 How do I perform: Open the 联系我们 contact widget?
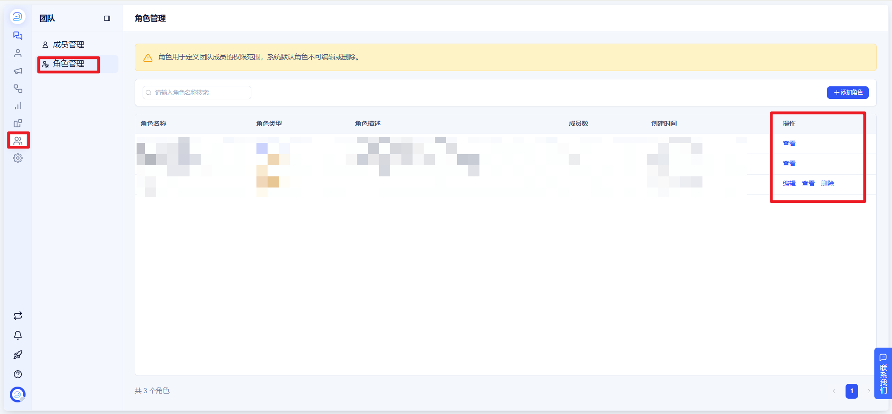coord(883,373)
